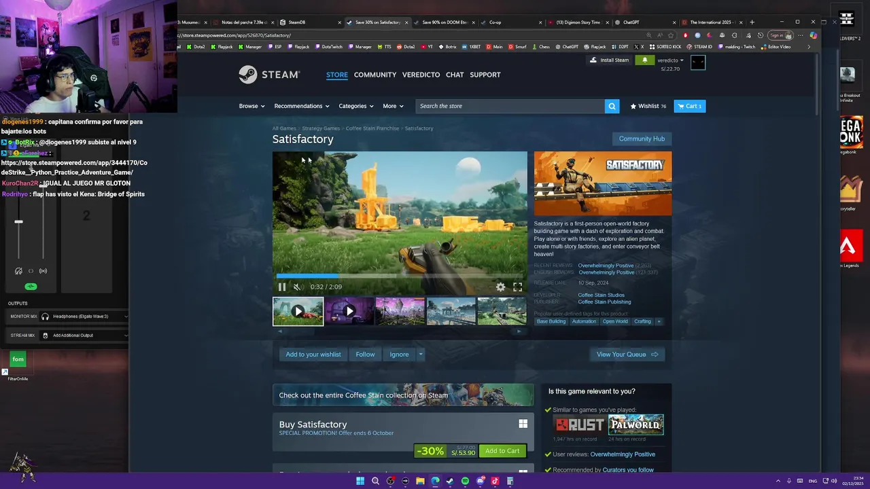The image size is (870, 489).
Task: Adjust the left mixer volume fader
Action: click(x=18, y=221)
